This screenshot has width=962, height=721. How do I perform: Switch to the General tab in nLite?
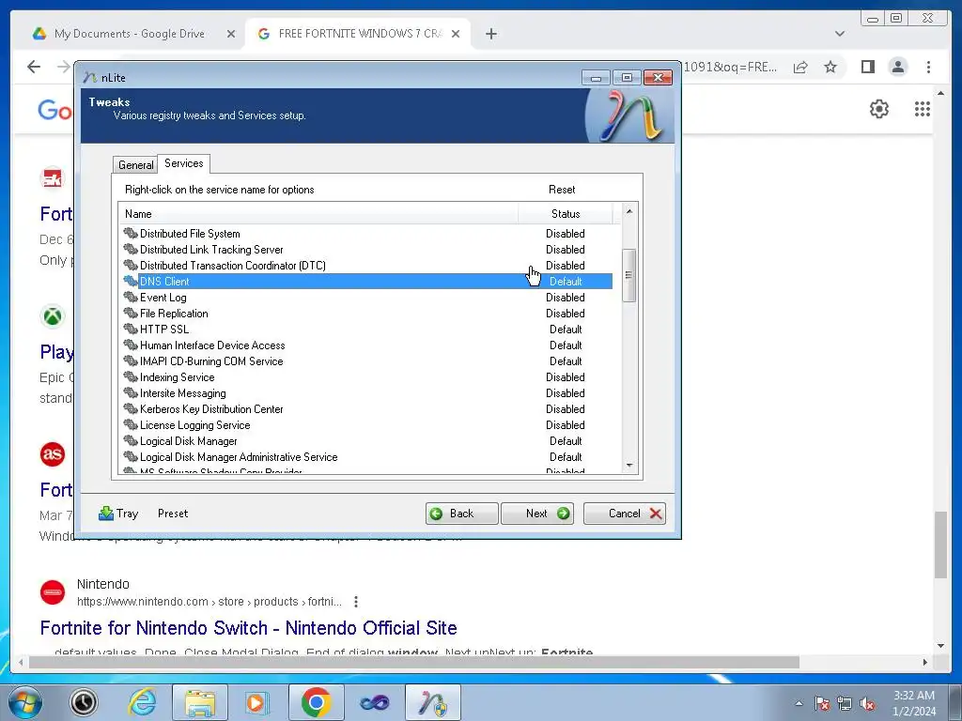[135, 165]
